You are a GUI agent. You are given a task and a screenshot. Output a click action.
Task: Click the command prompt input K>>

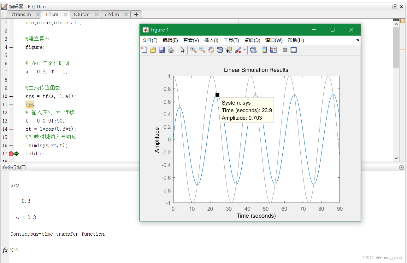[x=15, y=250]
